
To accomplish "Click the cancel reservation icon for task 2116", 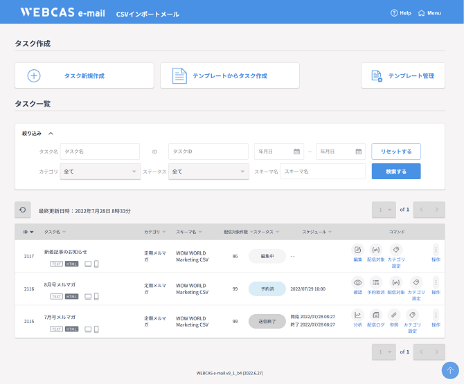I will click(376, 282).
